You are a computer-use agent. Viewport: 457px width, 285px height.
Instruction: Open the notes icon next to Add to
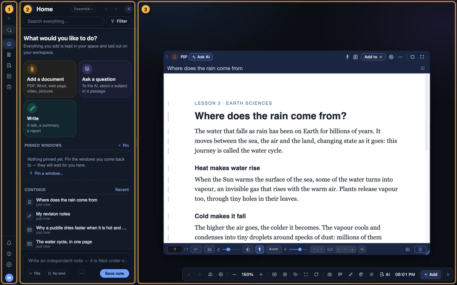[x=355, y=57]
